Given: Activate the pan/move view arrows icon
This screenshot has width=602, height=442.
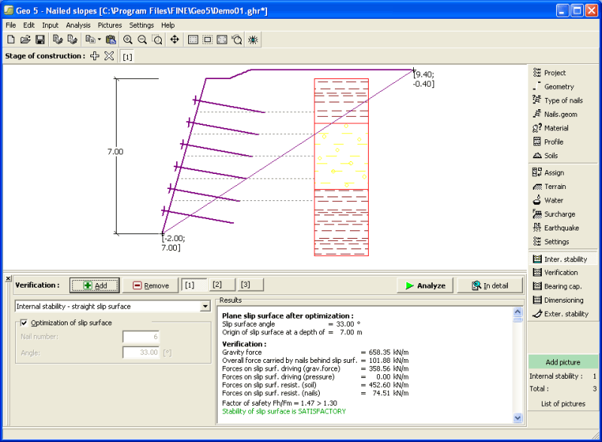Looking at the screenshot, I should [175, 40].
